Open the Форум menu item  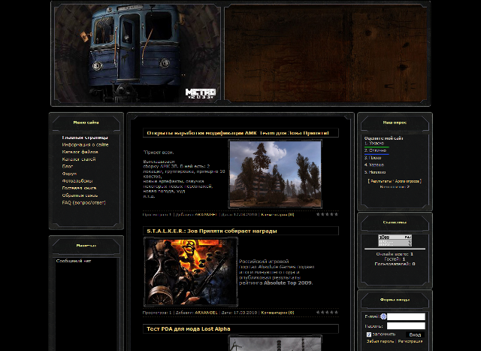point(69,174)
